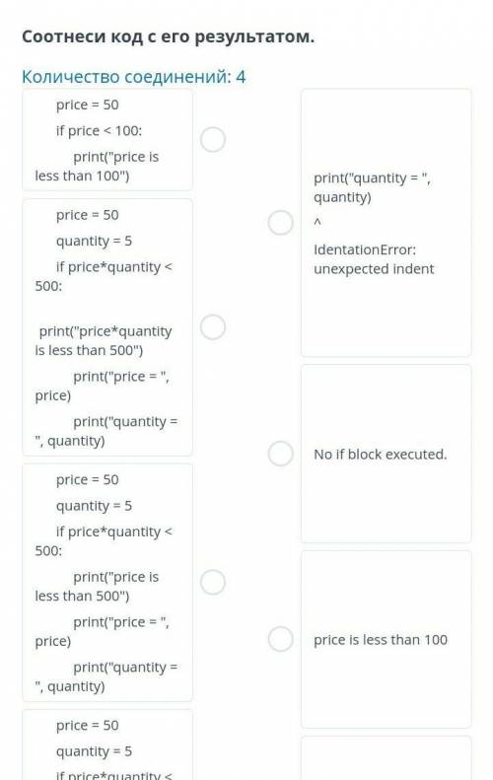The width and height of the screenshot is (493, 780).
Task: Select connector circle beside the 'price < 100' code
Action: [213, 139]
